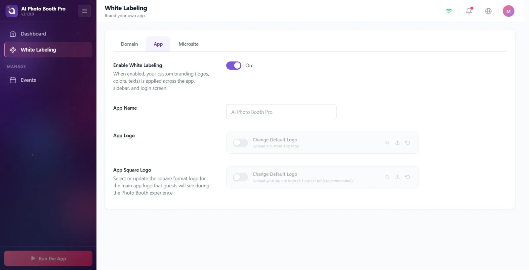The width and height of the screenshot is (529, 270).
Task: Toggle App Square Logo Change Default Logo switch
Action: (x=240, y=177)
